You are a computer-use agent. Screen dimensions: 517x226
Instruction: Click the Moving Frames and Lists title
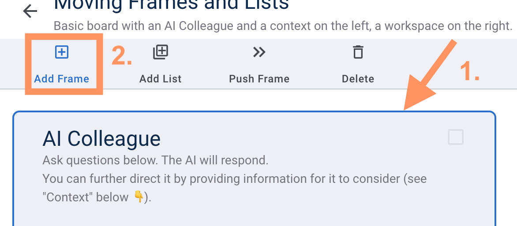click(171, 5)
